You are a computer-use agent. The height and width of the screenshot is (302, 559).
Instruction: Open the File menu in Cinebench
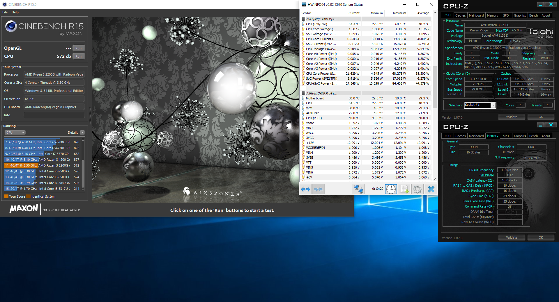(x=5, y=12)
